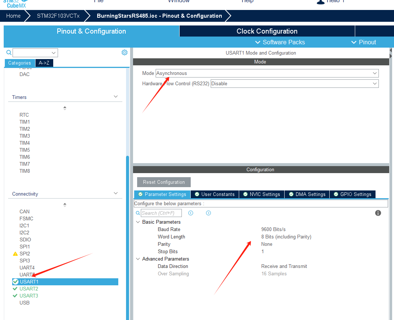The image size is (394, 320).
Task: Click the parameter search previous arrow
Action: point(191,213)
